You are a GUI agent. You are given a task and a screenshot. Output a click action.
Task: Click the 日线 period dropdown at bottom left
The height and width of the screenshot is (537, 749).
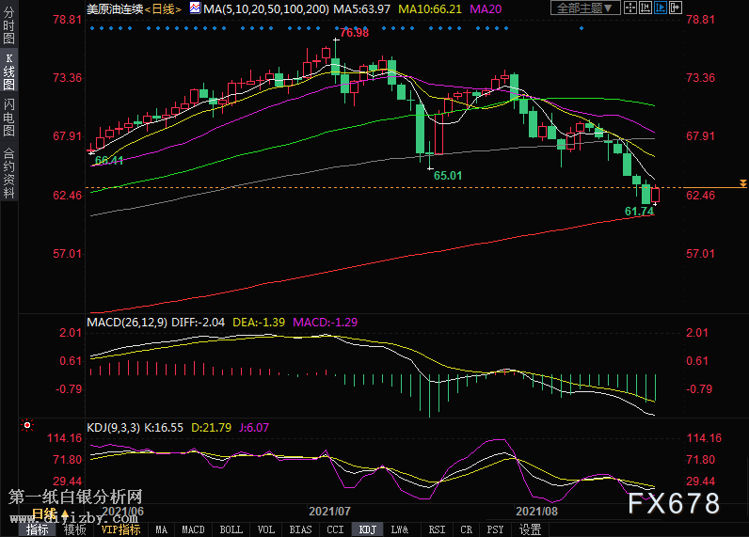point(45,514)
